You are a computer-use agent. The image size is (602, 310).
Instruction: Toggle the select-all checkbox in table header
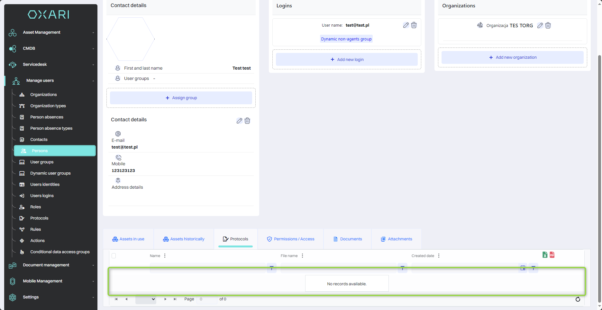(x=114, y=256)
